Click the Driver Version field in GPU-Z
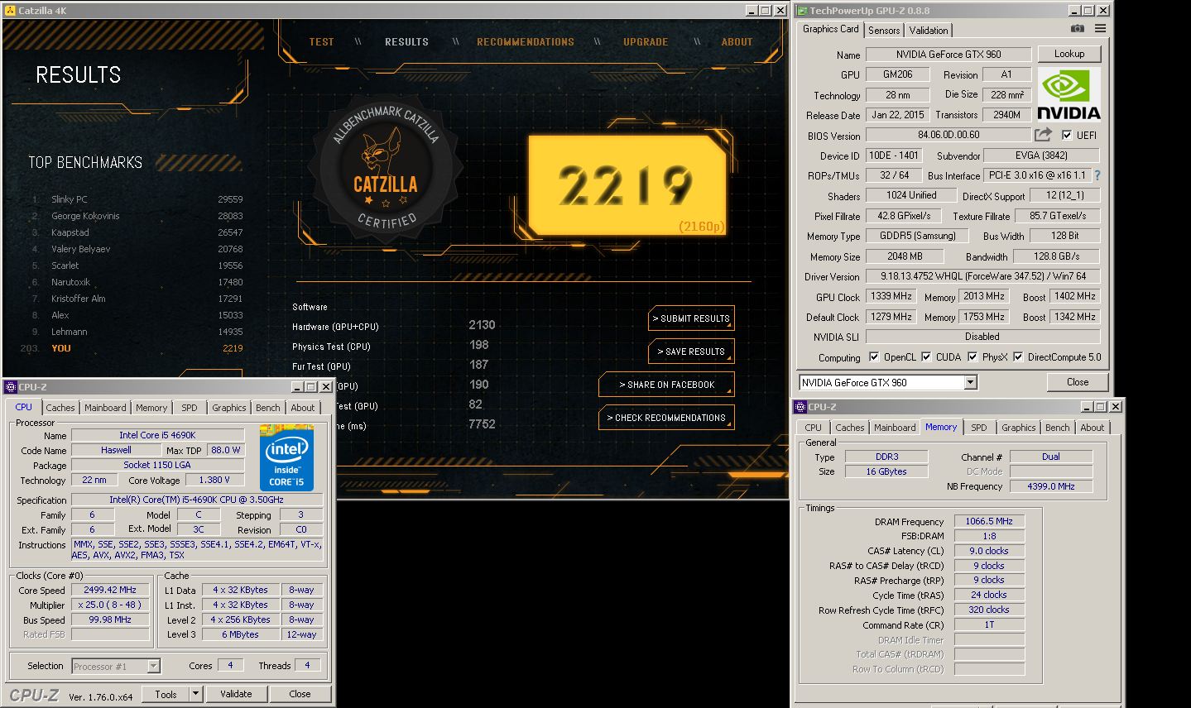 pyautogui.click(x=982, y=276)
